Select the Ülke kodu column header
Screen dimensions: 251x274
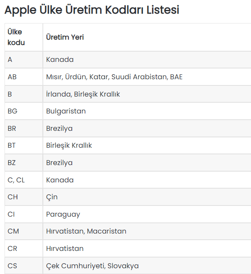pyautogui.click(x=24, y=37)
